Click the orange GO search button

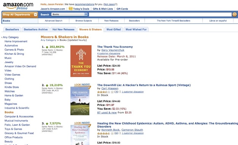click(x=235, y=14)
